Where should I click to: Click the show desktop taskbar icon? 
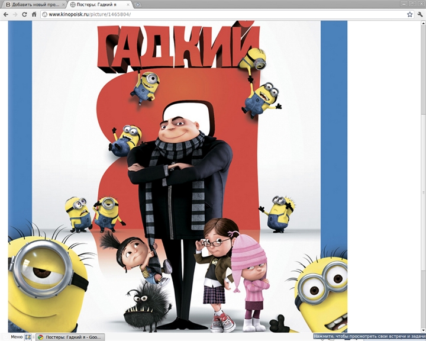coord(28,337)
